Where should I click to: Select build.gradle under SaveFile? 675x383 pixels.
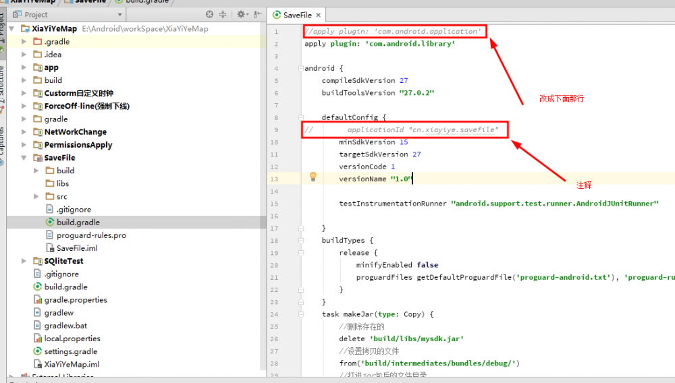coord(78,223)
